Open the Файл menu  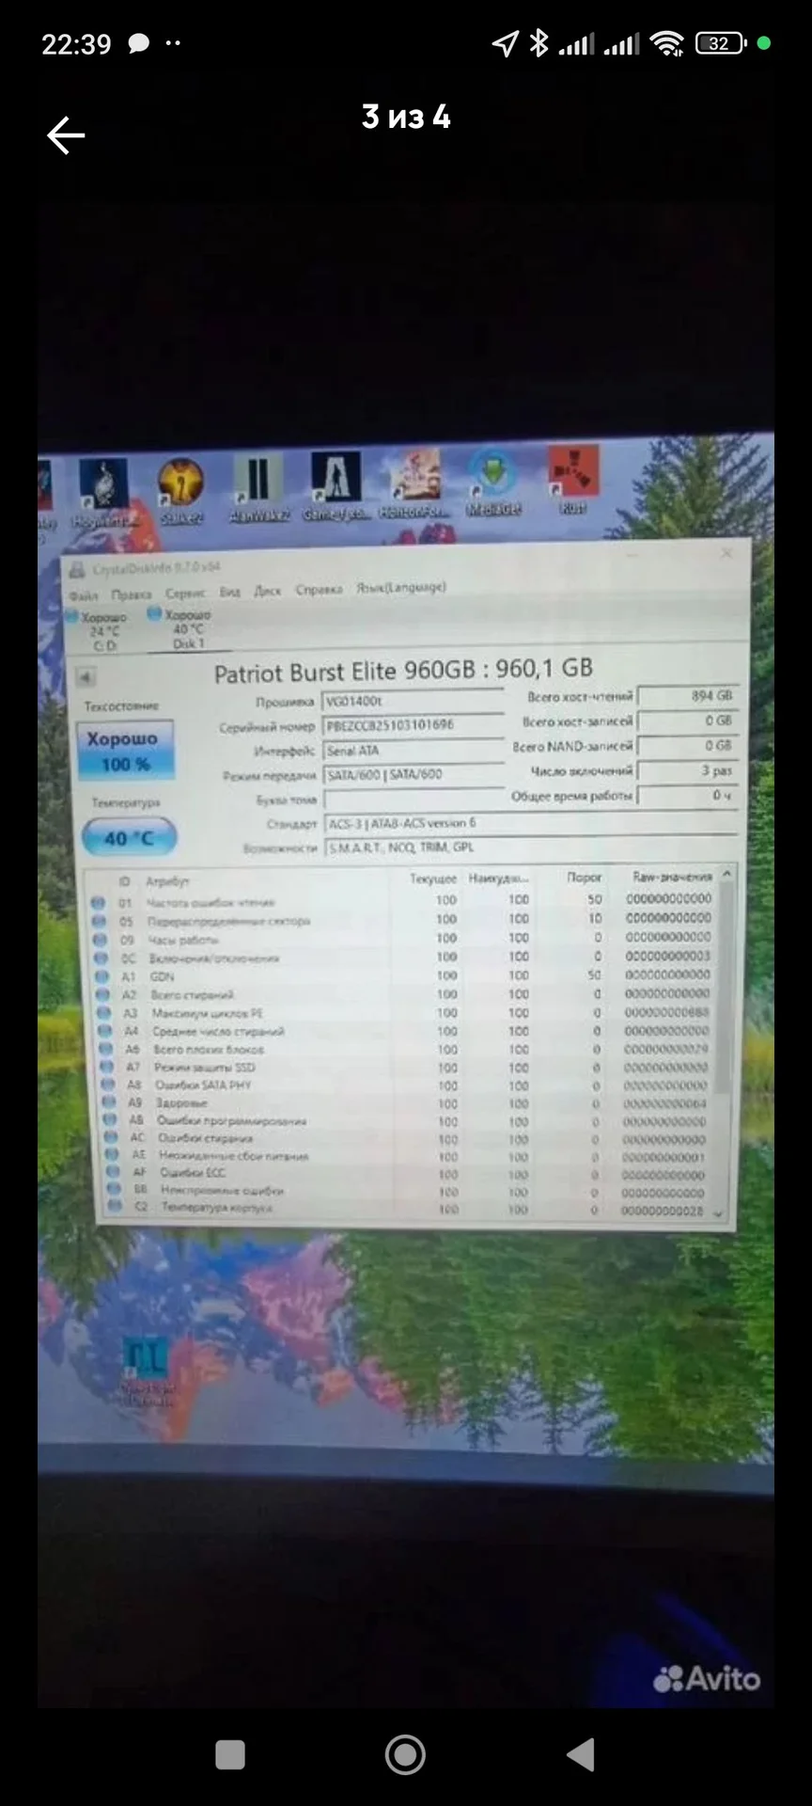tap(84, 595)
